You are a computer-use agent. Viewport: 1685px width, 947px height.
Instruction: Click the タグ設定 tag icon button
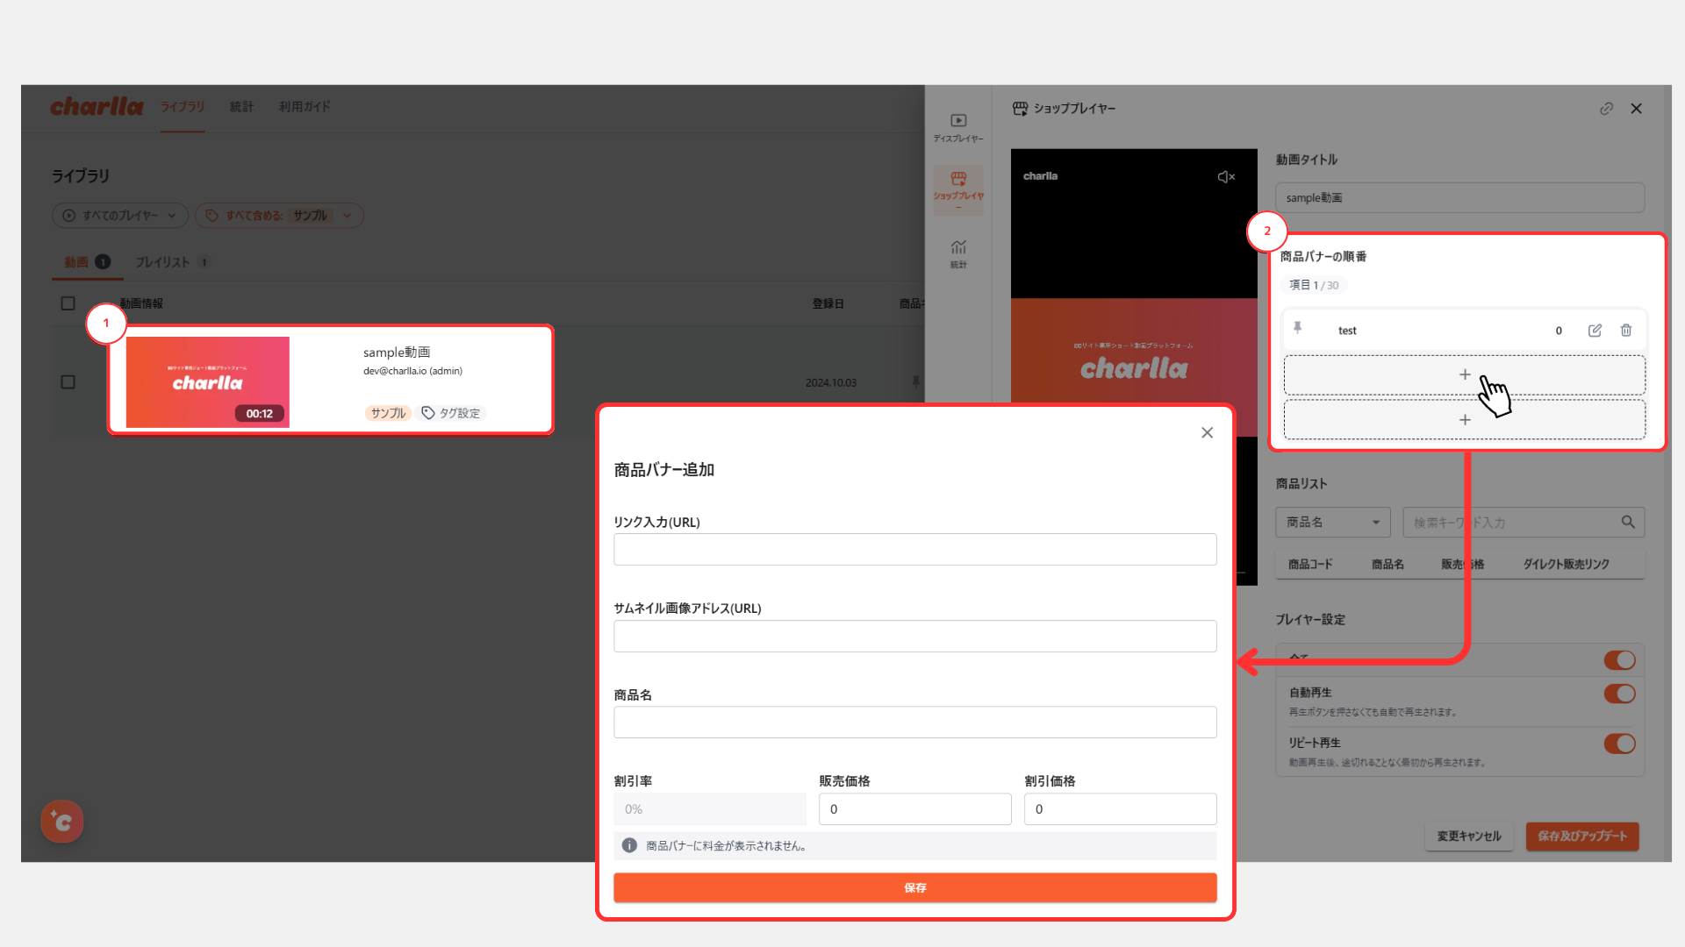[x=451, y=413]
